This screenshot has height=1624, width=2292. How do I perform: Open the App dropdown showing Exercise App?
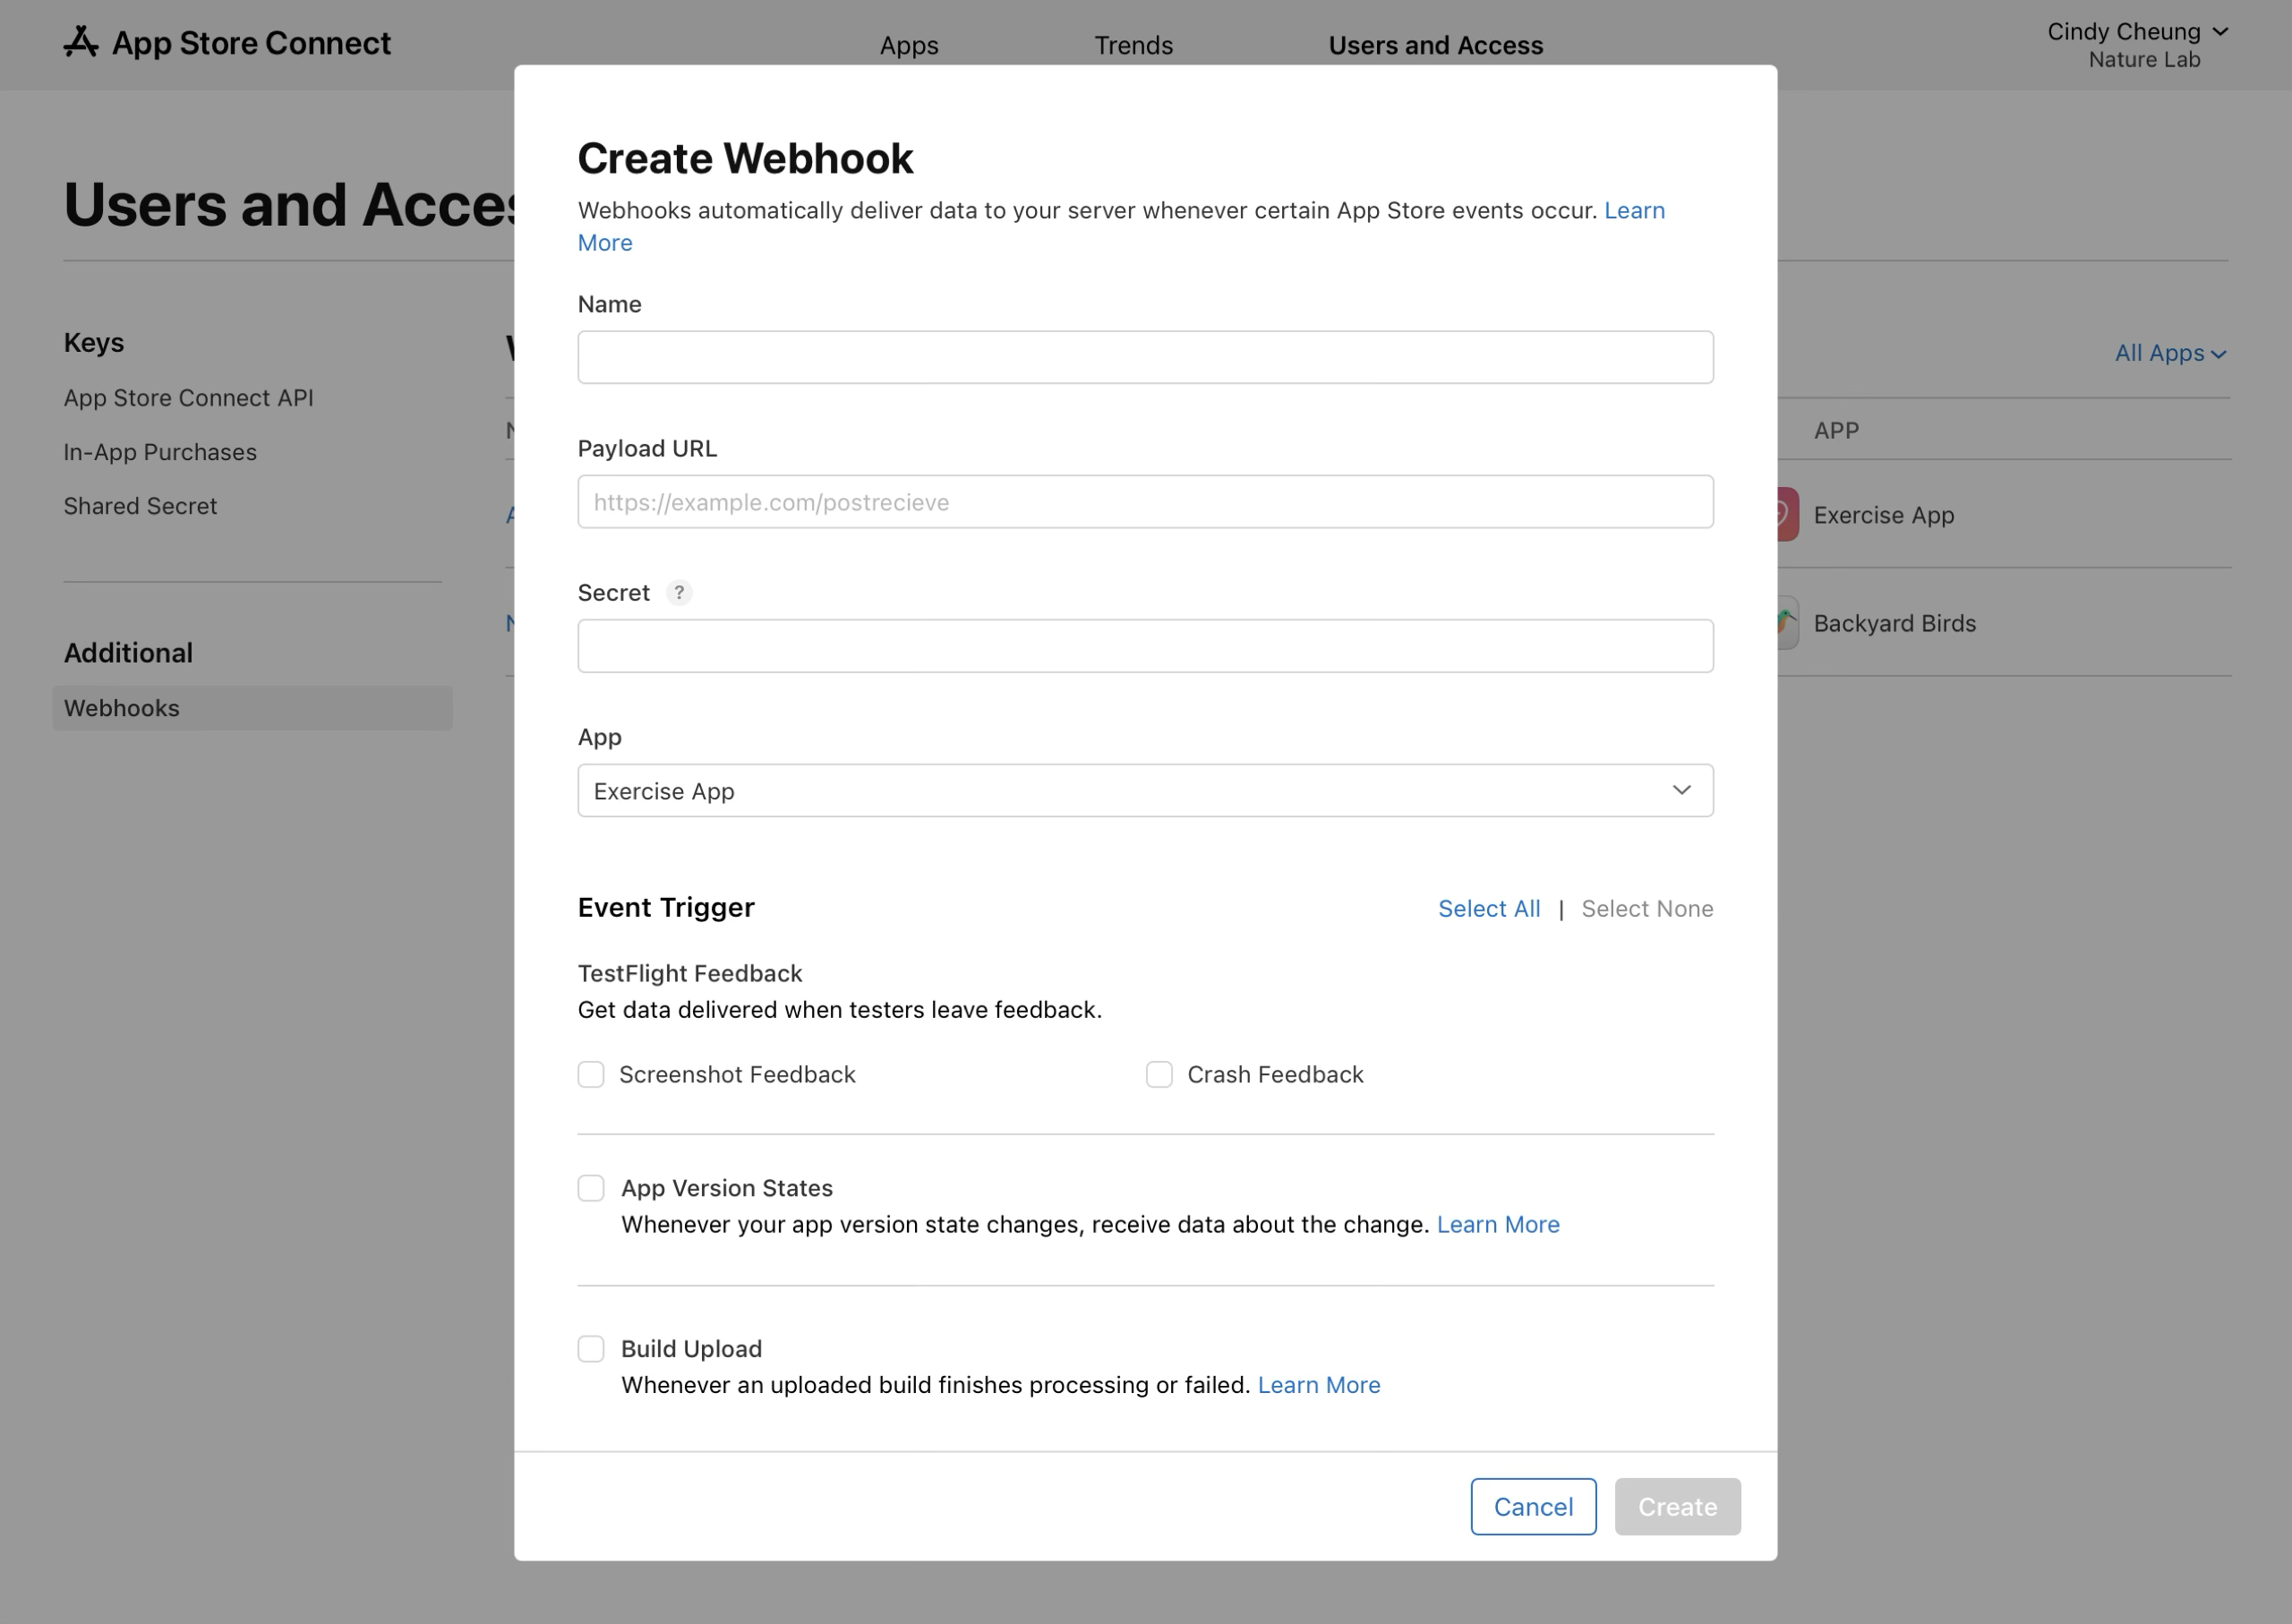point(1144,790)
